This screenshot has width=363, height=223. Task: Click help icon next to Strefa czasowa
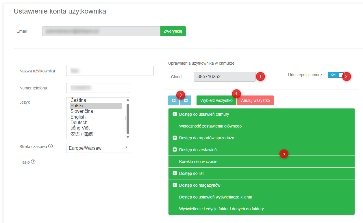[x=51, y=146]
